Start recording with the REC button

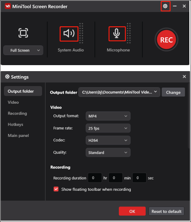[x=167, y=40]
